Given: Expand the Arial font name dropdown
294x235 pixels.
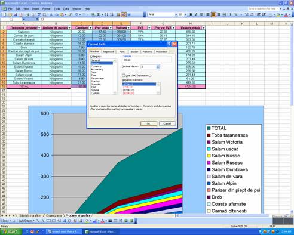Looking at the screenshot, I should click(176, 14).
